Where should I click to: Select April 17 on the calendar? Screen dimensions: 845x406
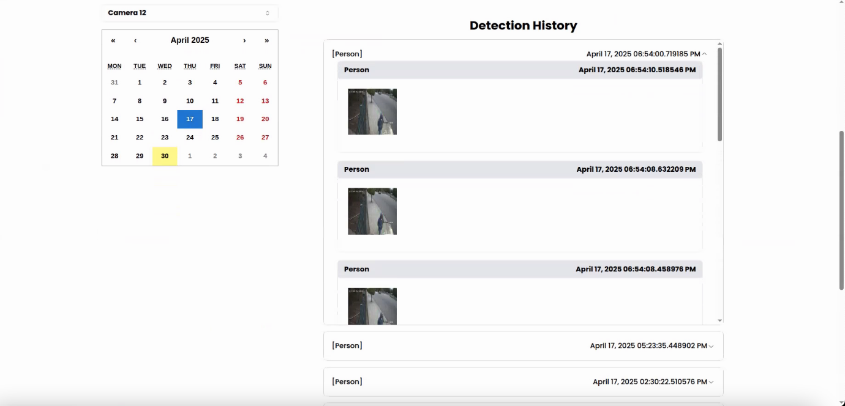pyautogui.click(x=190, y=119)
